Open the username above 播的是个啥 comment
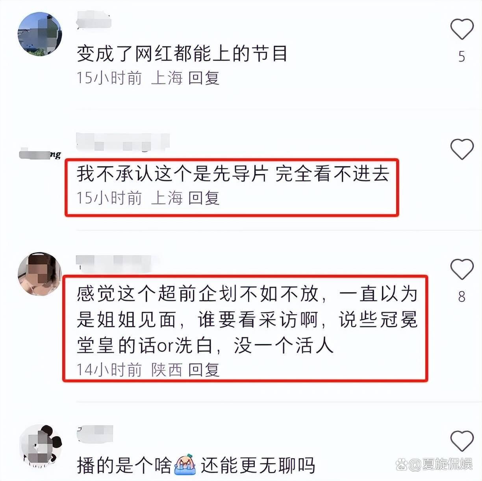The height and width of the screenshot is (481, 482). click(x=95, y=433)
